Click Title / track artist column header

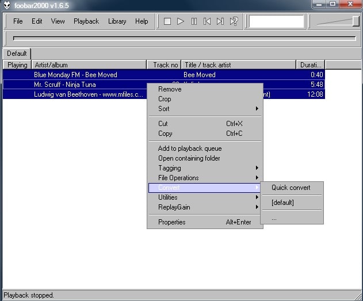pyautogui.click(x=239, y=65)
